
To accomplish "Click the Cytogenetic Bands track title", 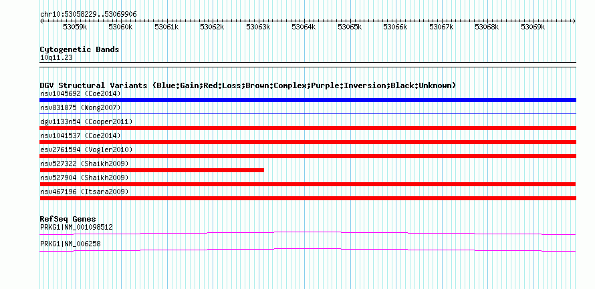I will pyautogui.click(x=80, y=49).
